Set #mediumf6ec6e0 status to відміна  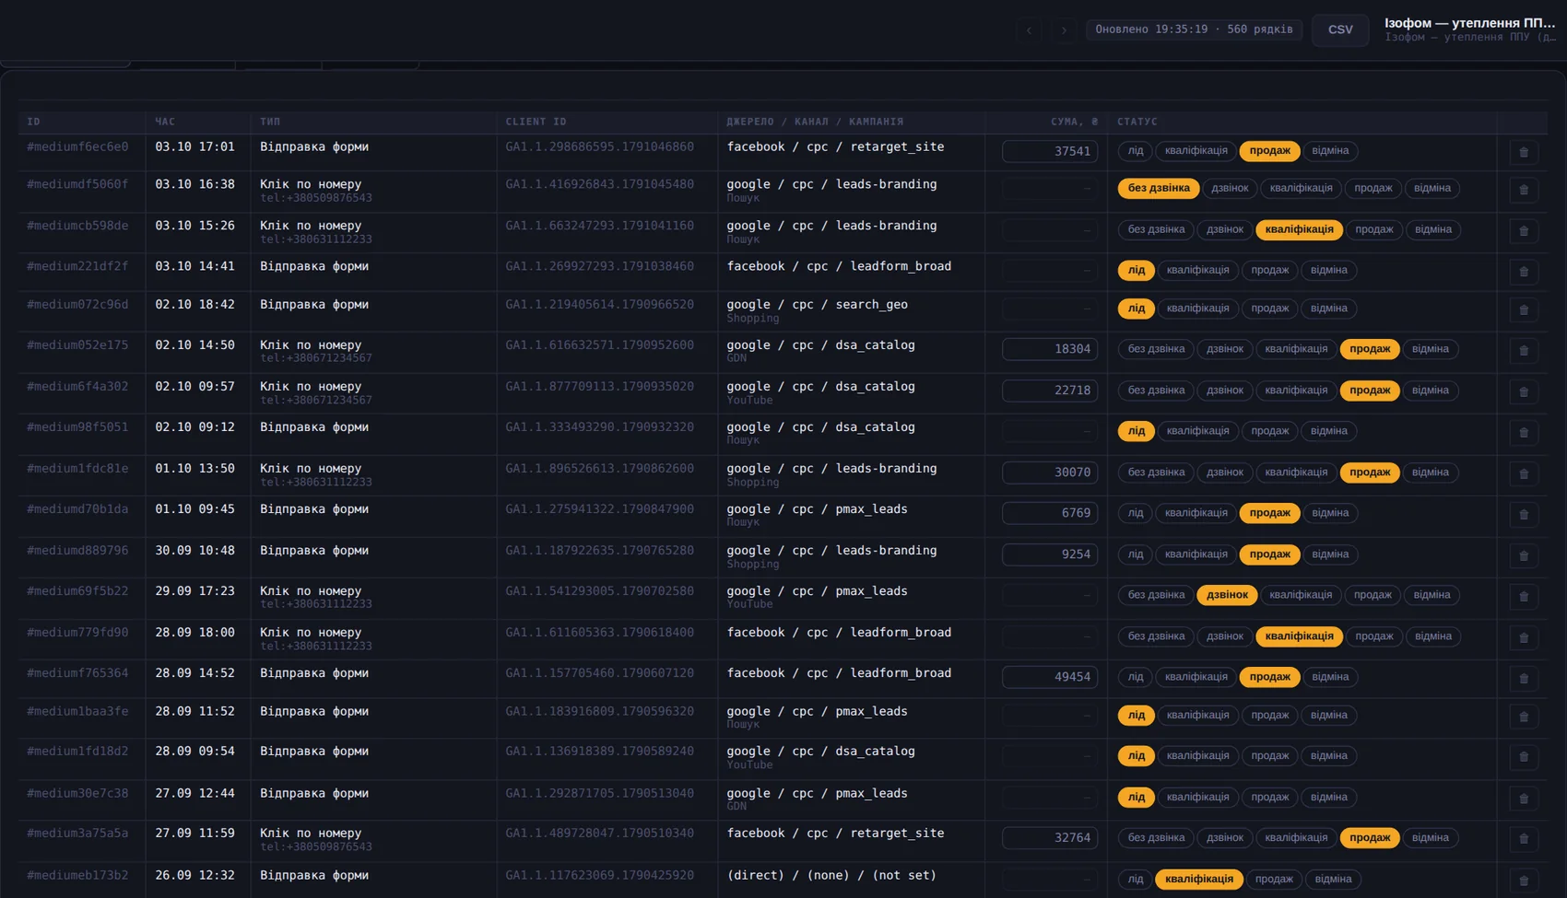tap(1330, 151)
